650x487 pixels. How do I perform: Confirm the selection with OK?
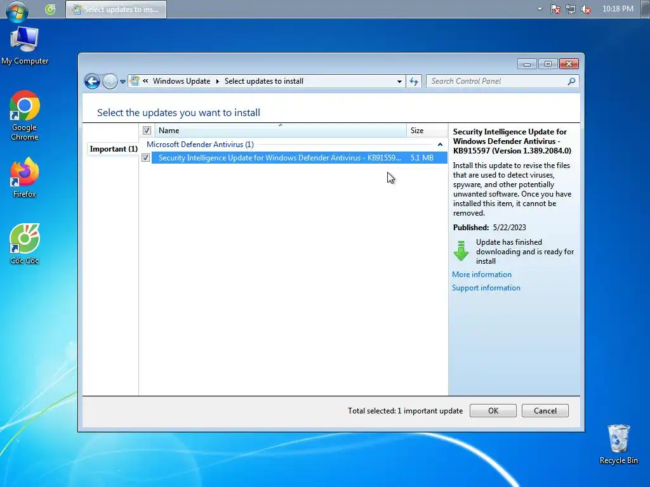click(493, 411)
